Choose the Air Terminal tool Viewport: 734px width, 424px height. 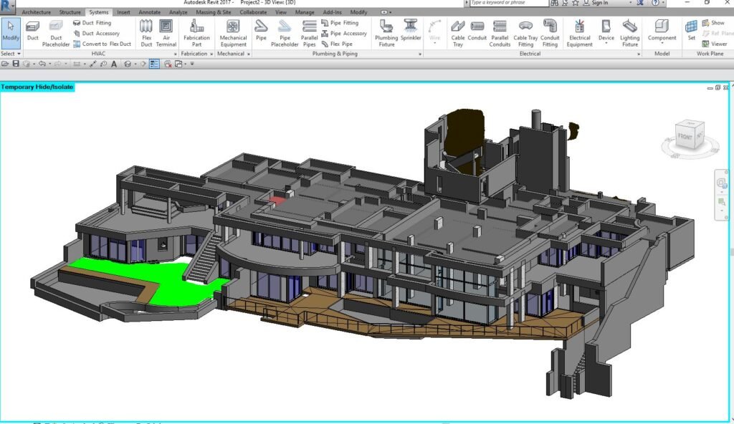(x=166, y=32)
